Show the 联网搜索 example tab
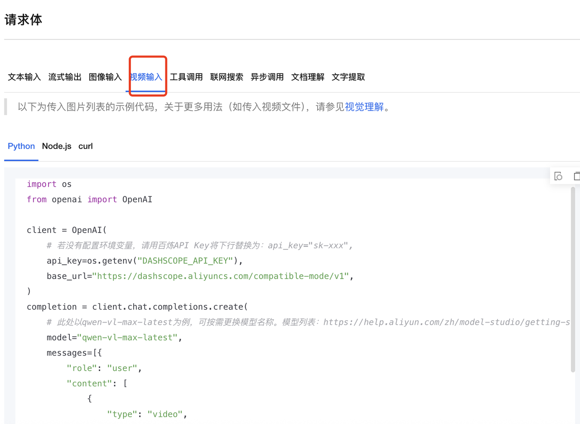Viewport: 580px width, 424px height. click(227, 77)
